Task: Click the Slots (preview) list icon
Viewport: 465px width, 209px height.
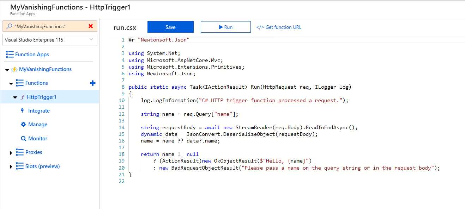Action: [20, 166]
